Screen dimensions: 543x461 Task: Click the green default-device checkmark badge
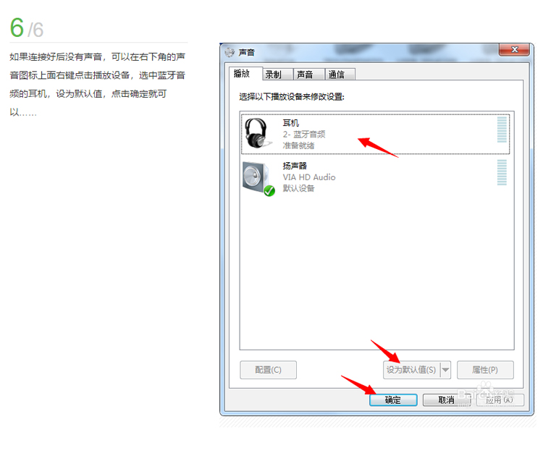coord(269,191)
